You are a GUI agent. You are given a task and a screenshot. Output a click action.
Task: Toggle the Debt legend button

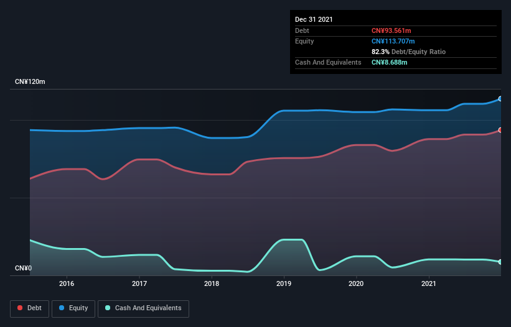click(30, 308)
